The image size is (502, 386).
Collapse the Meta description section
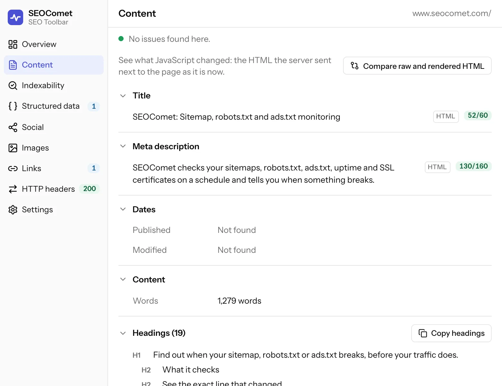(x=123, y=146)
